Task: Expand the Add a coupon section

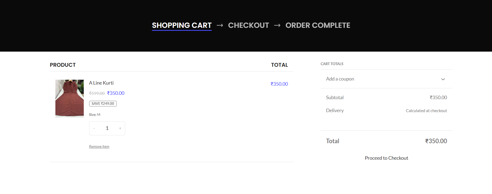Action: (340, 79)
